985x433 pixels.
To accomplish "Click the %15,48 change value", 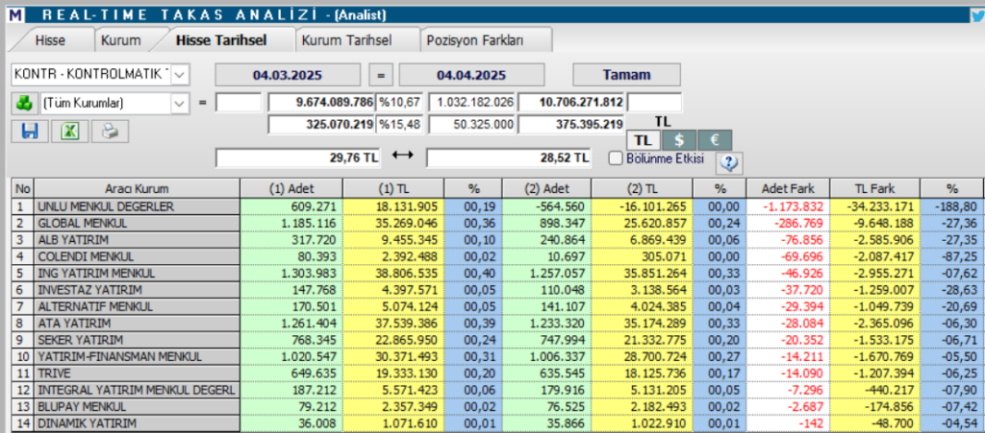I will point(399,125).
